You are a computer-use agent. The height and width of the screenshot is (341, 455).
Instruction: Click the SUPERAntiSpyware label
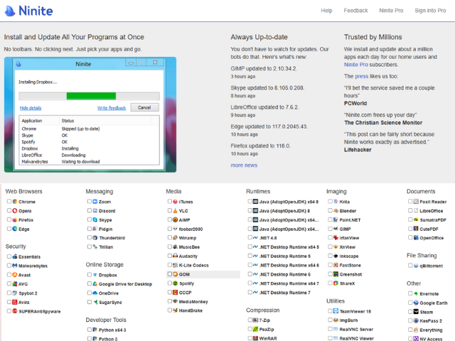pyautogui.click(x=40, y=311)
